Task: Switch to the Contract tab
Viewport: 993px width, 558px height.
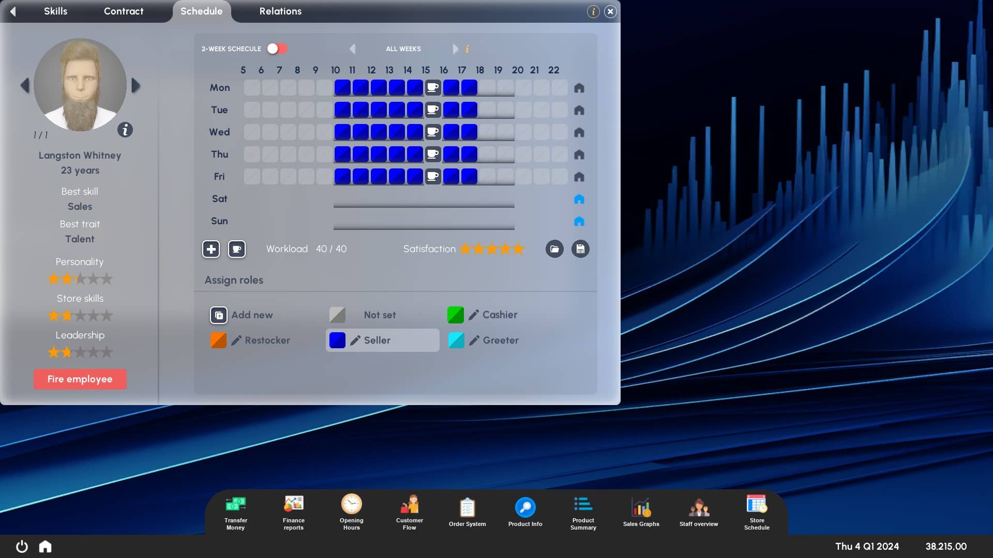Action: point(124,11)
